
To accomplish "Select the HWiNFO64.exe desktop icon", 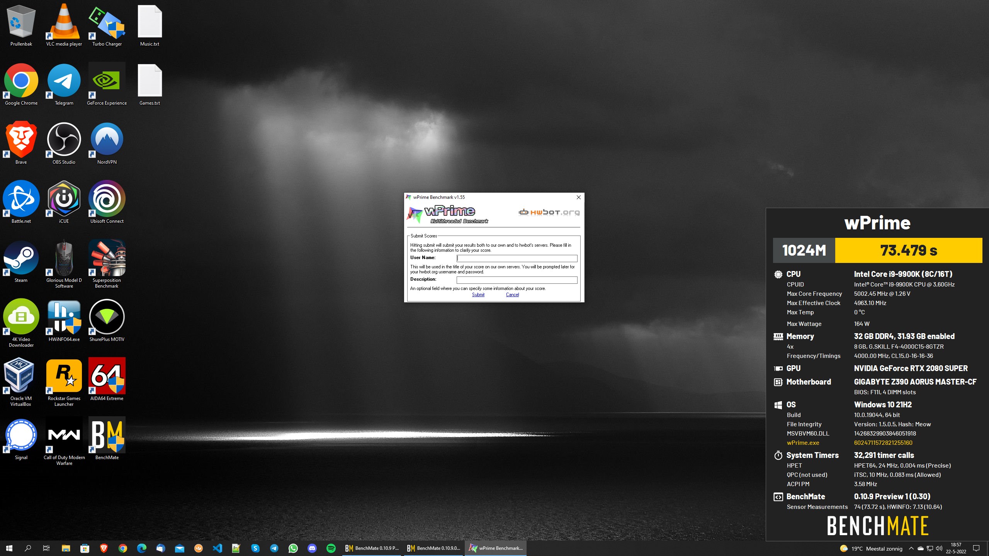I will [64, 321].
